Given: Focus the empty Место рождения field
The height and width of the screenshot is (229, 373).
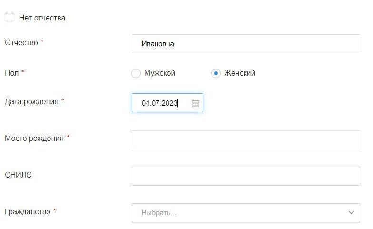Looking at the screenshot, I should point(245,139).
